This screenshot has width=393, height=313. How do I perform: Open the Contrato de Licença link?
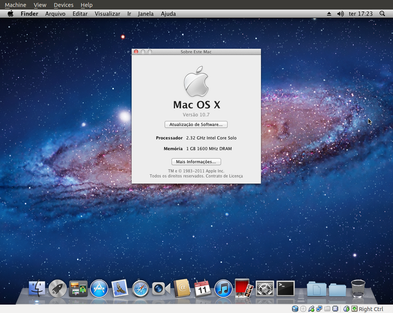[x=224, y=176]
